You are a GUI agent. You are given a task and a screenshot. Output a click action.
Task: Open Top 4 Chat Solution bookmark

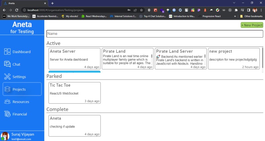(153, 16)
